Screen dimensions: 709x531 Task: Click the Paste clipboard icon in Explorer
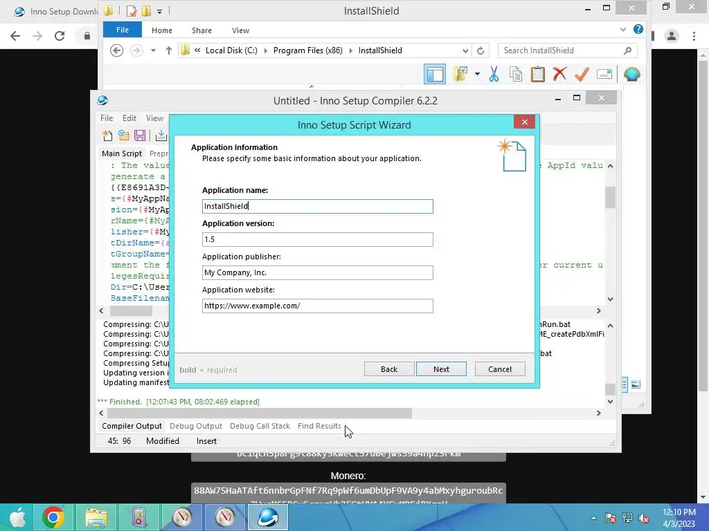tap(537, 74)
